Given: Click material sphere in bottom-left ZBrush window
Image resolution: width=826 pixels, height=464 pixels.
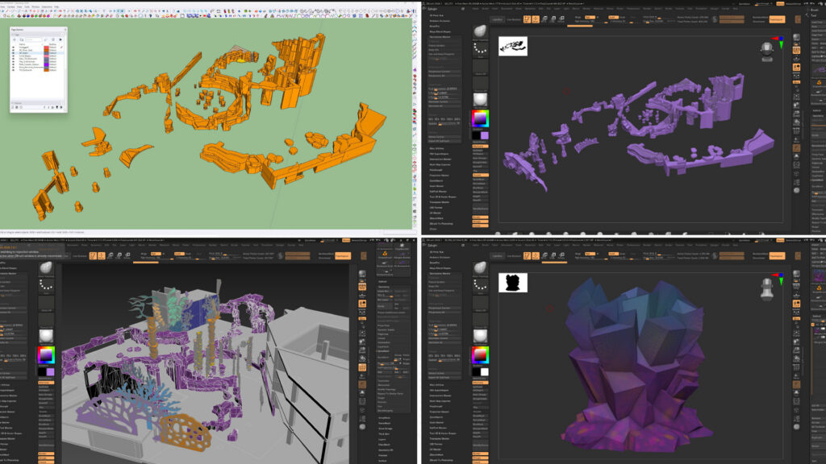Looking at the screenshot, I should [48, 334].
